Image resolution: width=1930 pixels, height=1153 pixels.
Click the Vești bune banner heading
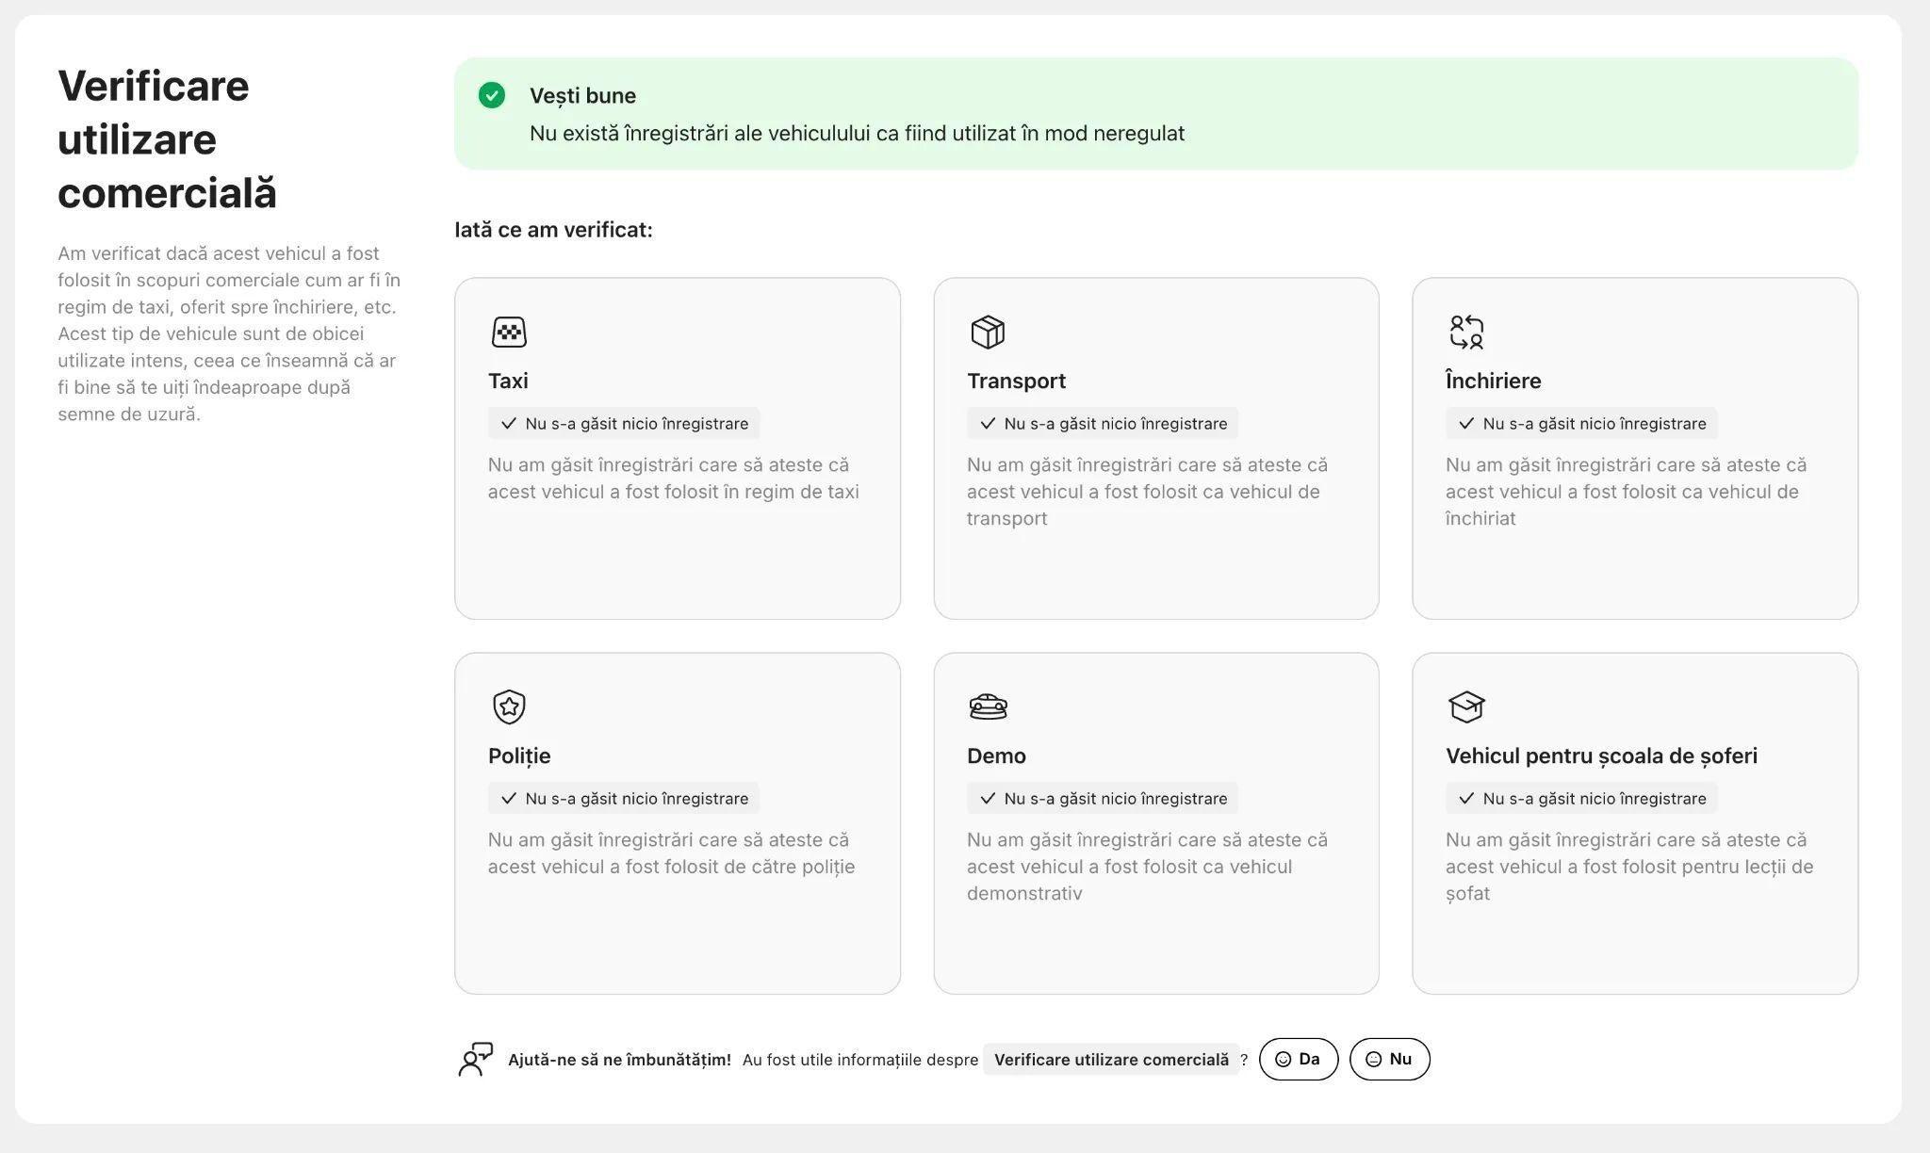click(x=582, y=95)
